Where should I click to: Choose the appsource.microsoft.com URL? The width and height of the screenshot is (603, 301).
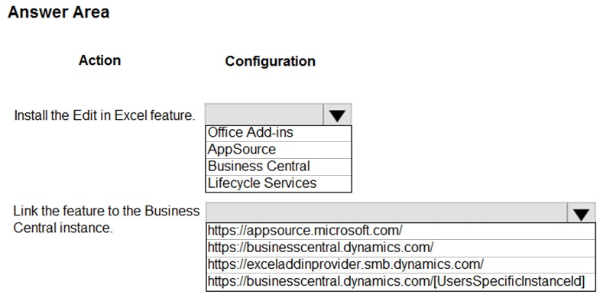400,231
